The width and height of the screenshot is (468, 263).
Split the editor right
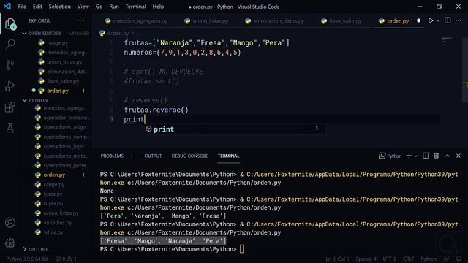pyautogui.click(x=448, y=20)
